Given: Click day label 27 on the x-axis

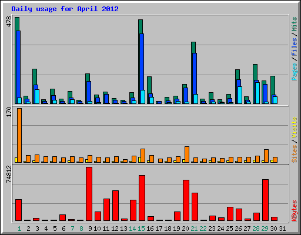Looking at the screenshot, I should tap(247, 229).
